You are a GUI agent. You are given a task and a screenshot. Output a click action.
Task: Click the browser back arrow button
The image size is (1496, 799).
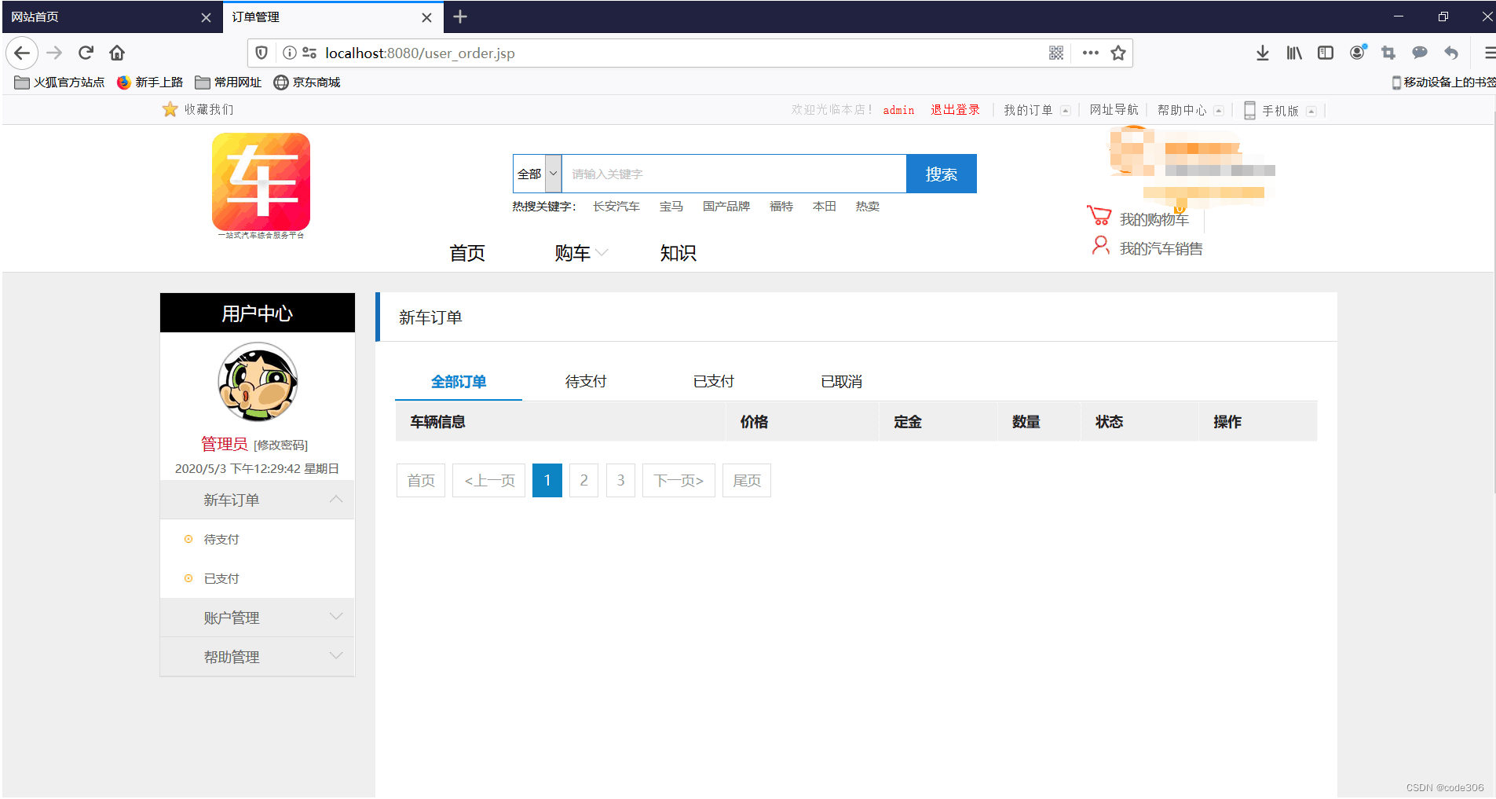tap(22, 53)
